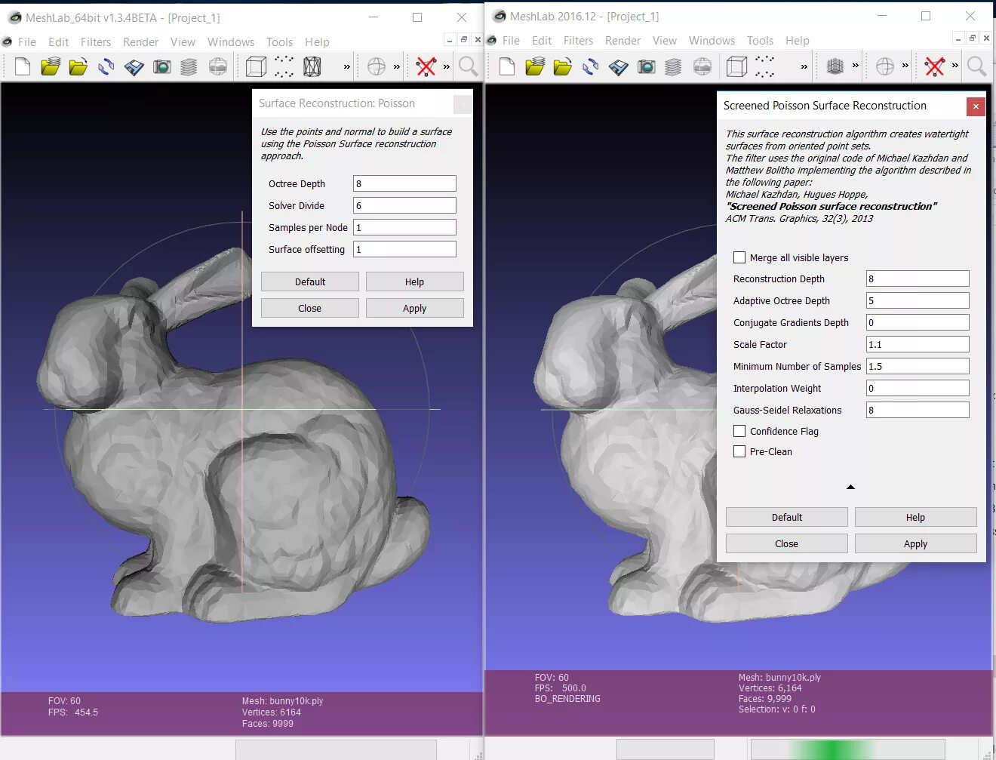Points render mode icon in left MeshLab window
This screenshot has height=760, width=996.
point(284,67)
